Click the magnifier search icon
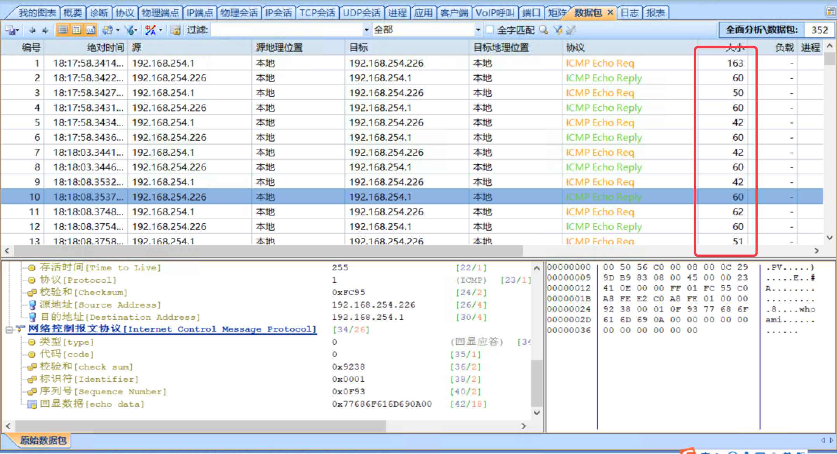Screen dimensions: 837x454 pyautogui.click(x=544, y=30)
